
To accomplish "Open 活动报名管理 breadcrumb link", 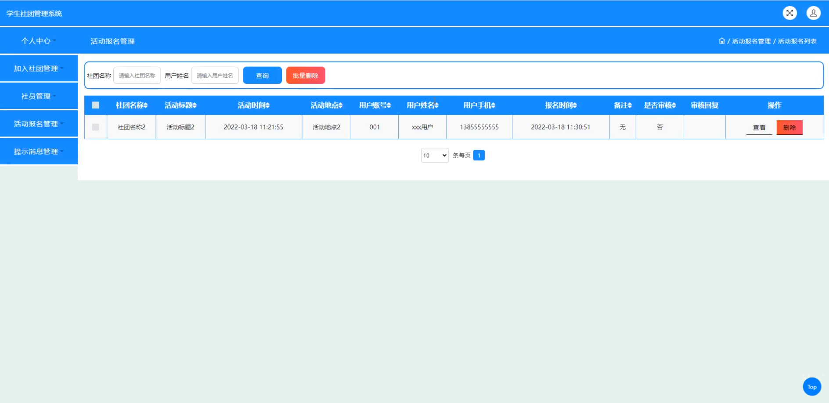I will tap(751, 41).
